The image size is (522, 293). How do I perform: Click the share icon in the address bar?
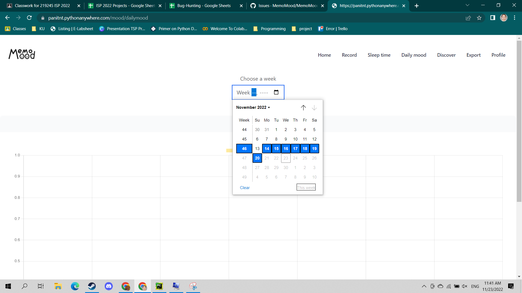pos(468,18)
